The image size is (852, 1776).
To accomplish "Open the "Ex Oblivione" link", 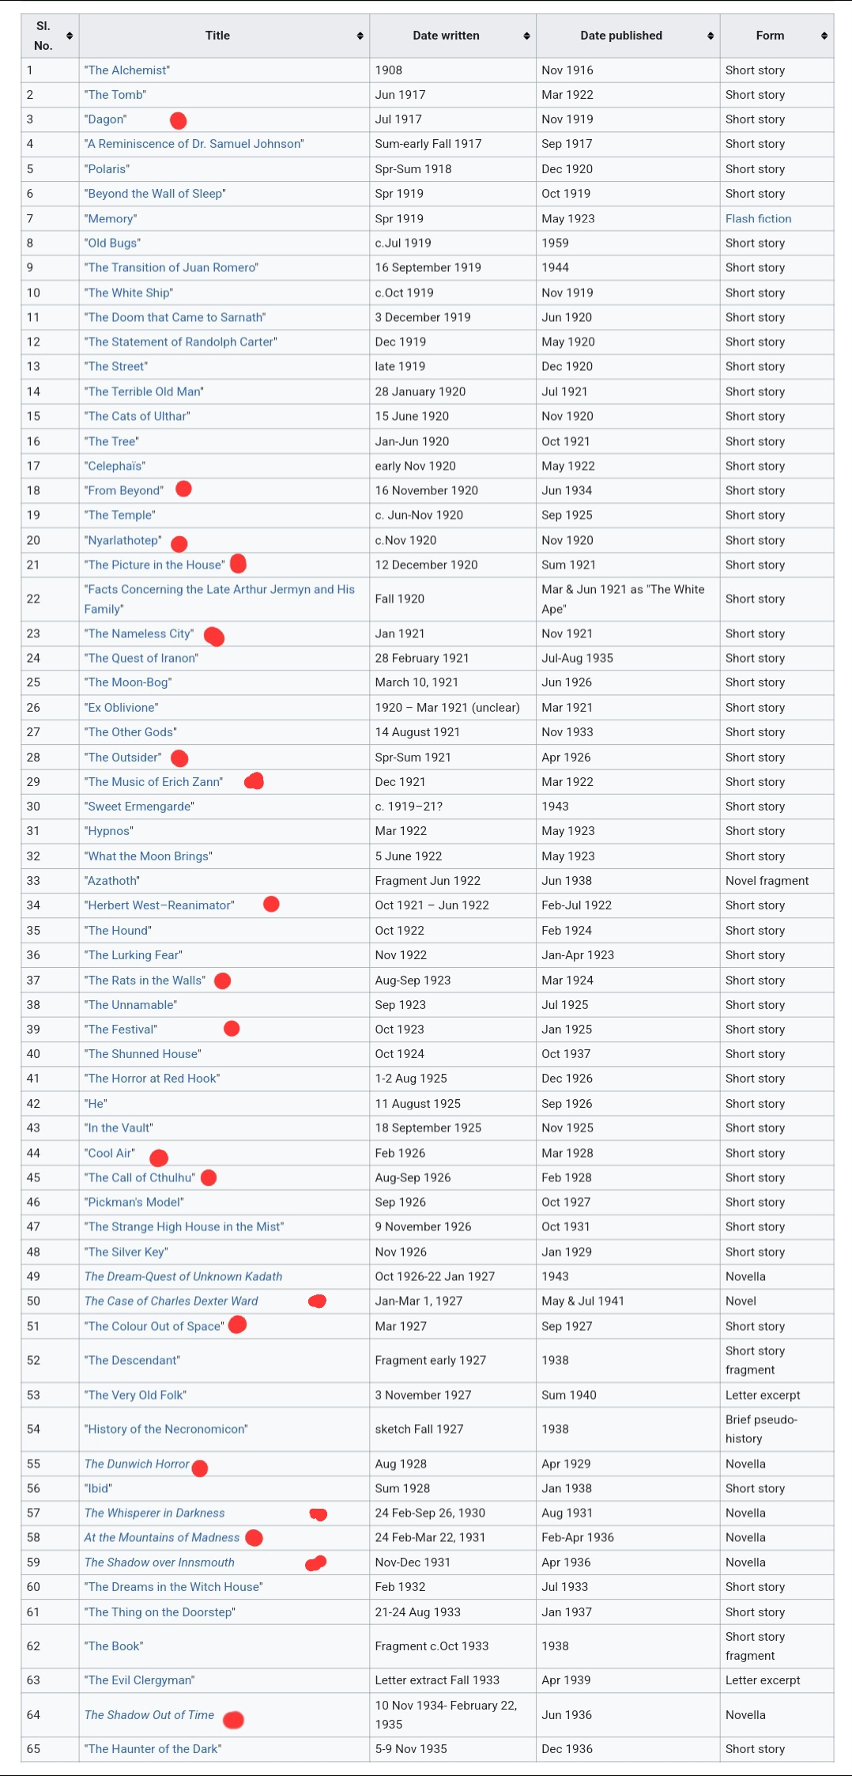I will [122, 708].
